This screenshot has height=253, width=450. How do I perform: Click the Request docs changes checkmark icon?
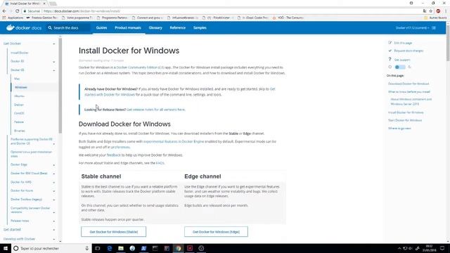pos(390,51)
